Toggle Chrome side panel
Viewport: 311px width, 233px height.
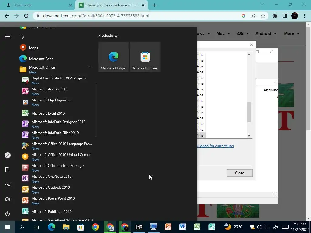285,16
